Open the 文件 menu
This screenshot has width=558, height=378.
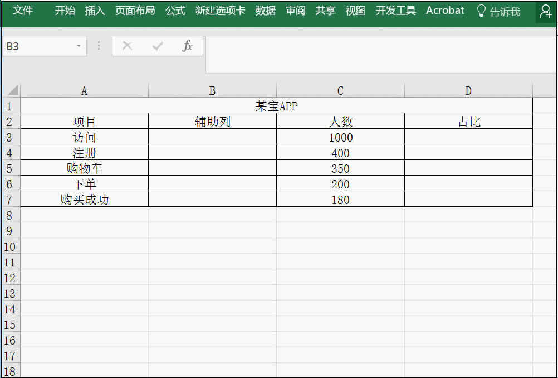click(x=23, y=11)
